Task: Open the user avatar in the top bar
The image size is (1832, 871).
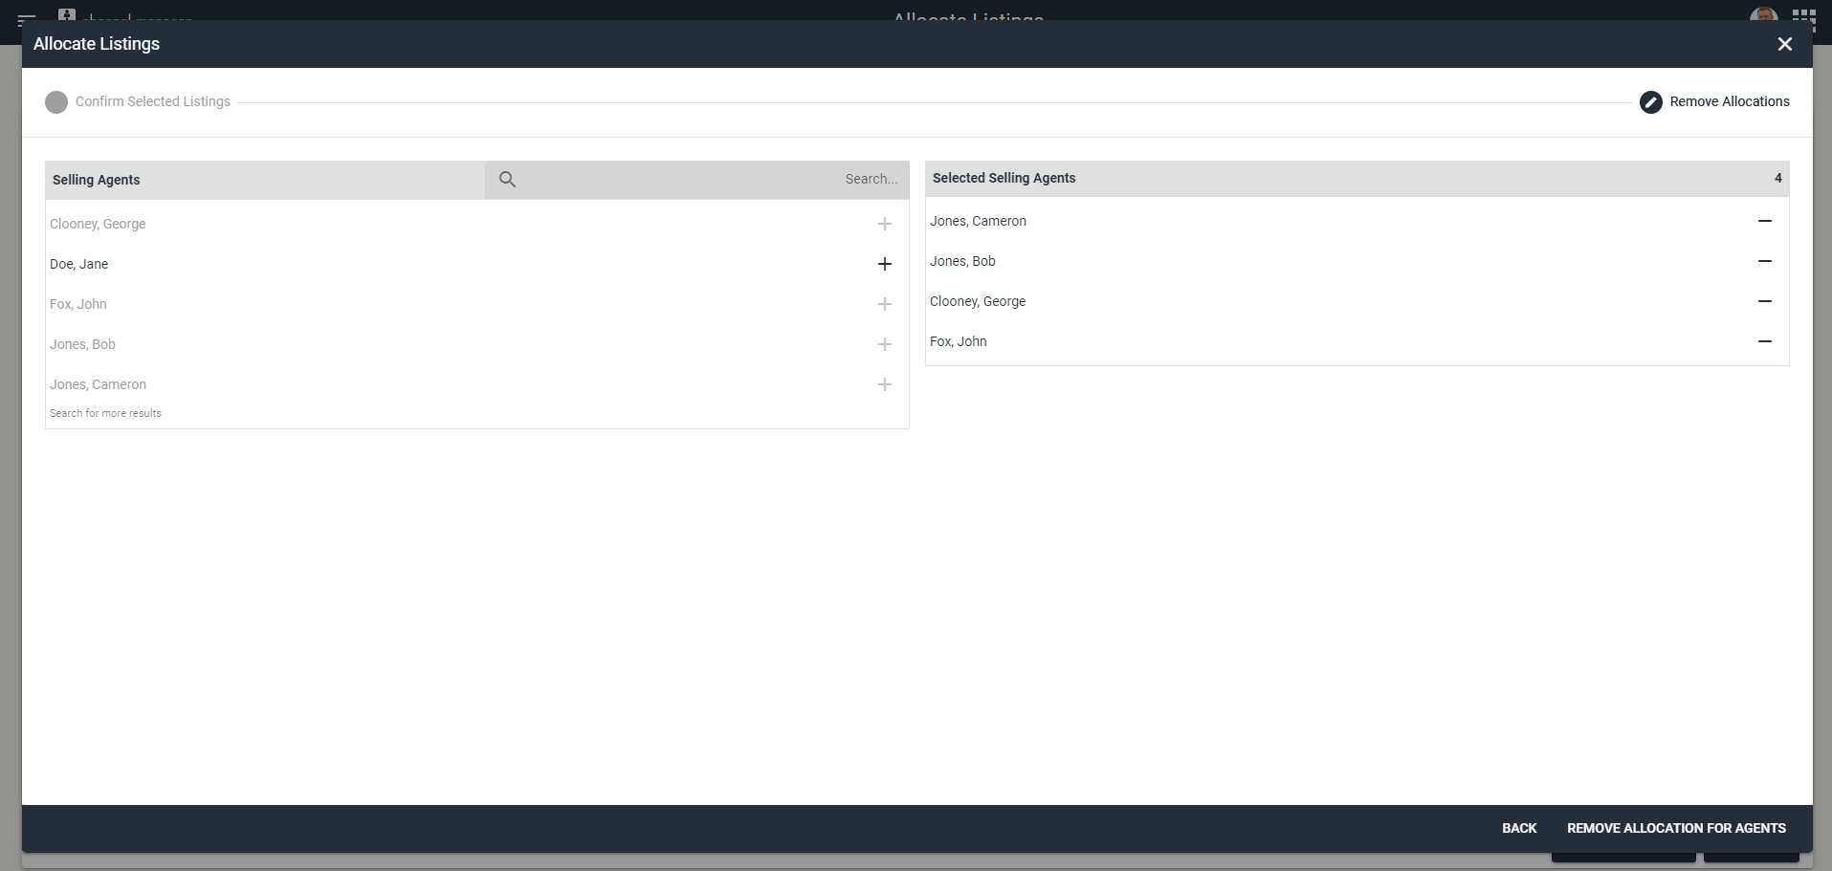Action: [x=1763, y=16]
